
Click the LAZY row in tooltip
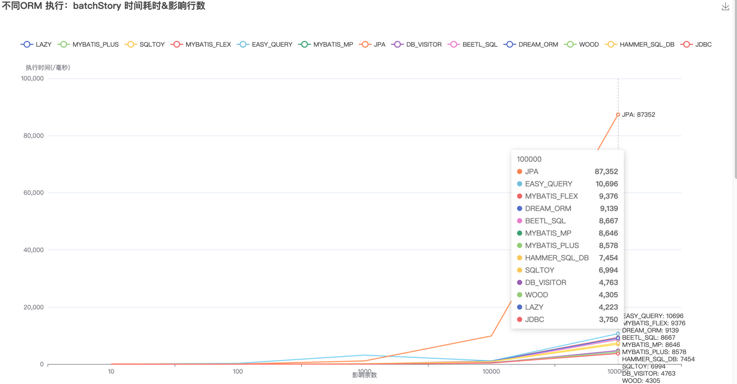(x=567, y=307)
